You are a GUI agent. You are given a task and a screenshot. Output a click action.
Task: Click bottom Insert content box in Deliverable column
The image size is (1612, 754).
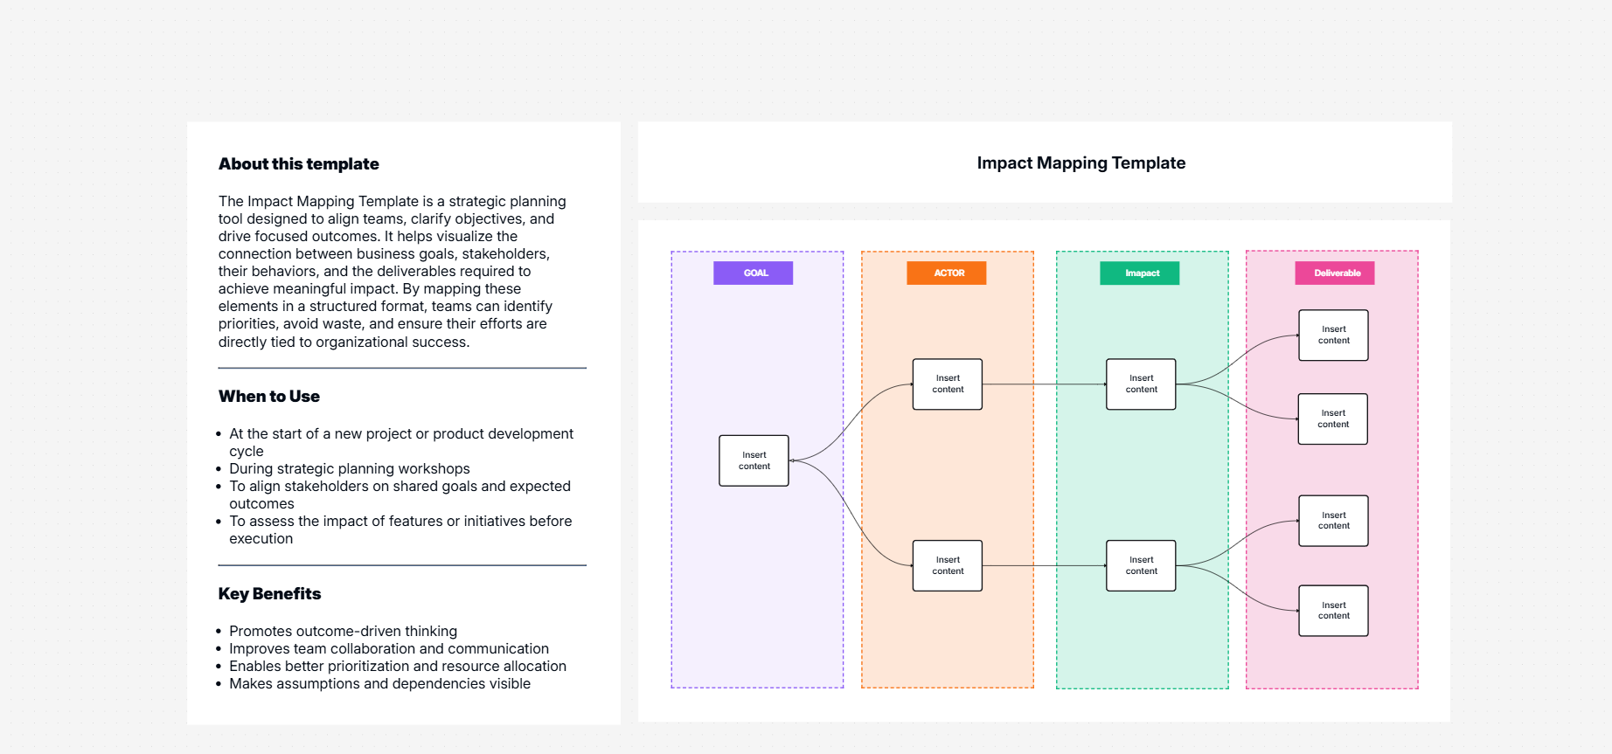1333,611
